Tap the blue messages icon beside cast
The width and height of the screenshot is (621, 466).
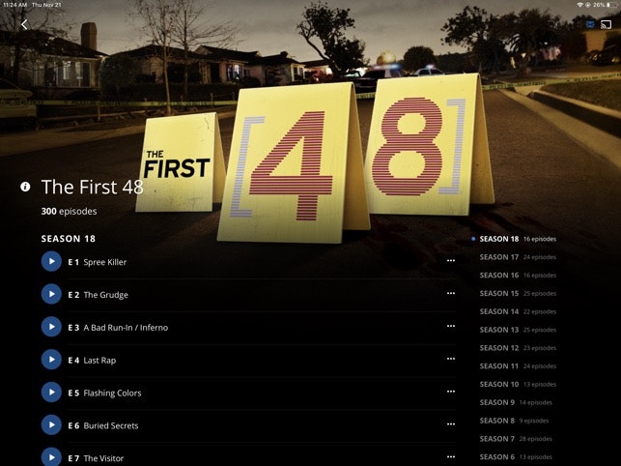point(590,24)
